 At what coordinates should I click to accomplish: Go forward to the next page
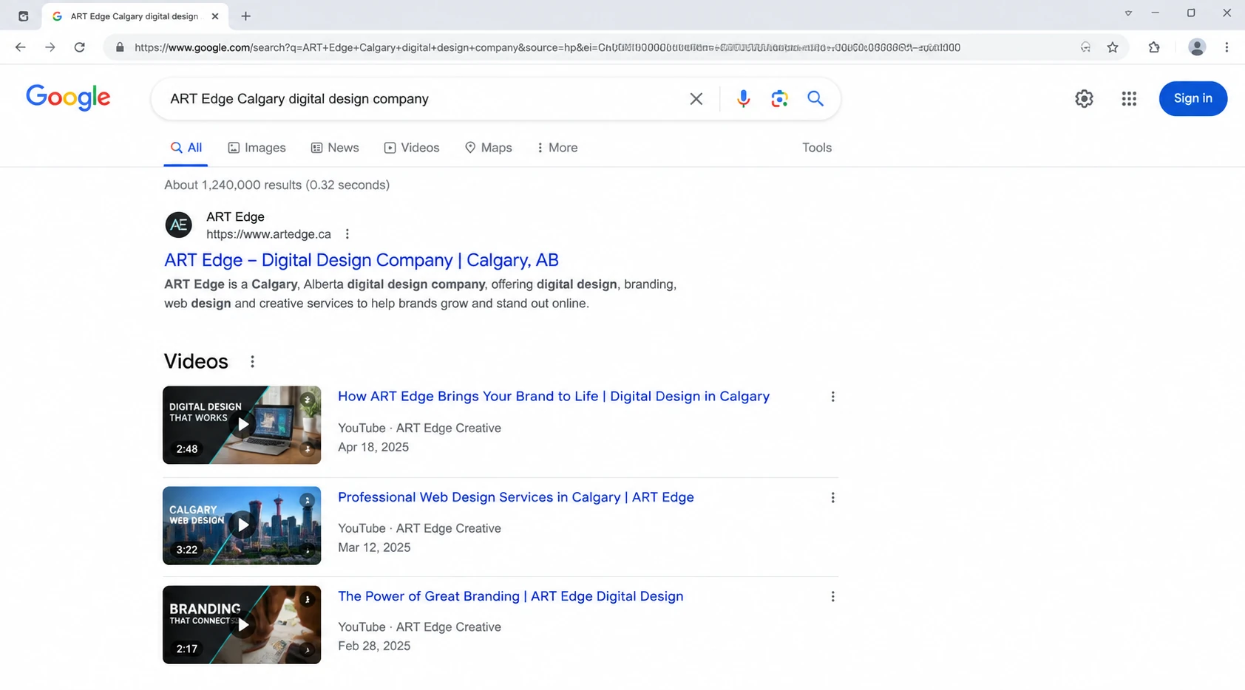(50, 47)
